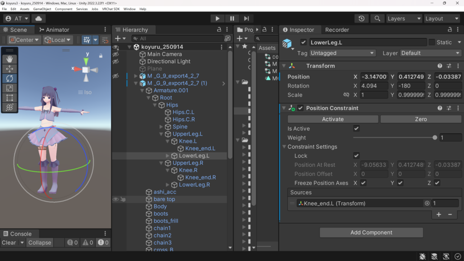The image size is (464, 261).
Task: Add a new constraint source with plus
Action: coord(439,214)
